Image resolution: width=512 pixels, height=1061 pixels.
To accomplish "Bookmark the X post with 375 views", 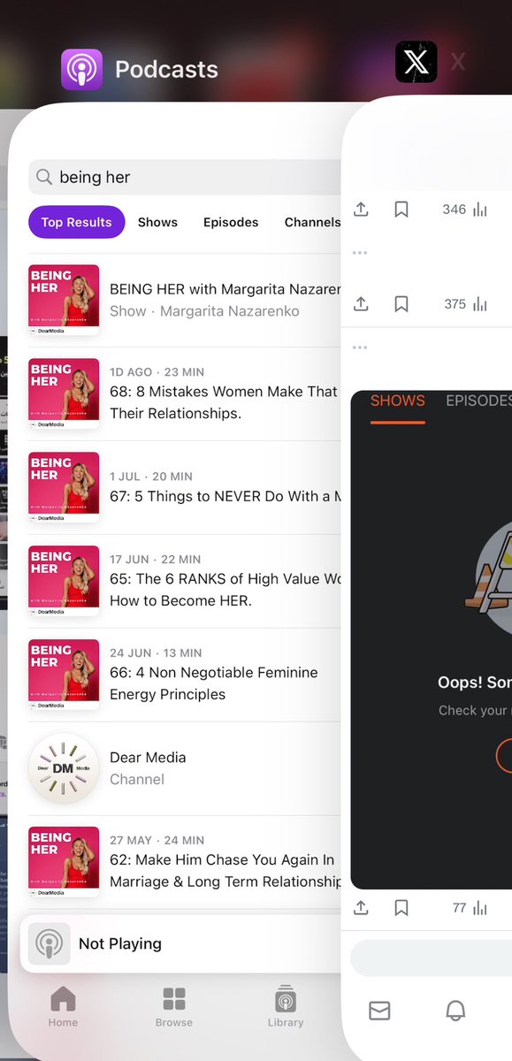I will (401, 303).
